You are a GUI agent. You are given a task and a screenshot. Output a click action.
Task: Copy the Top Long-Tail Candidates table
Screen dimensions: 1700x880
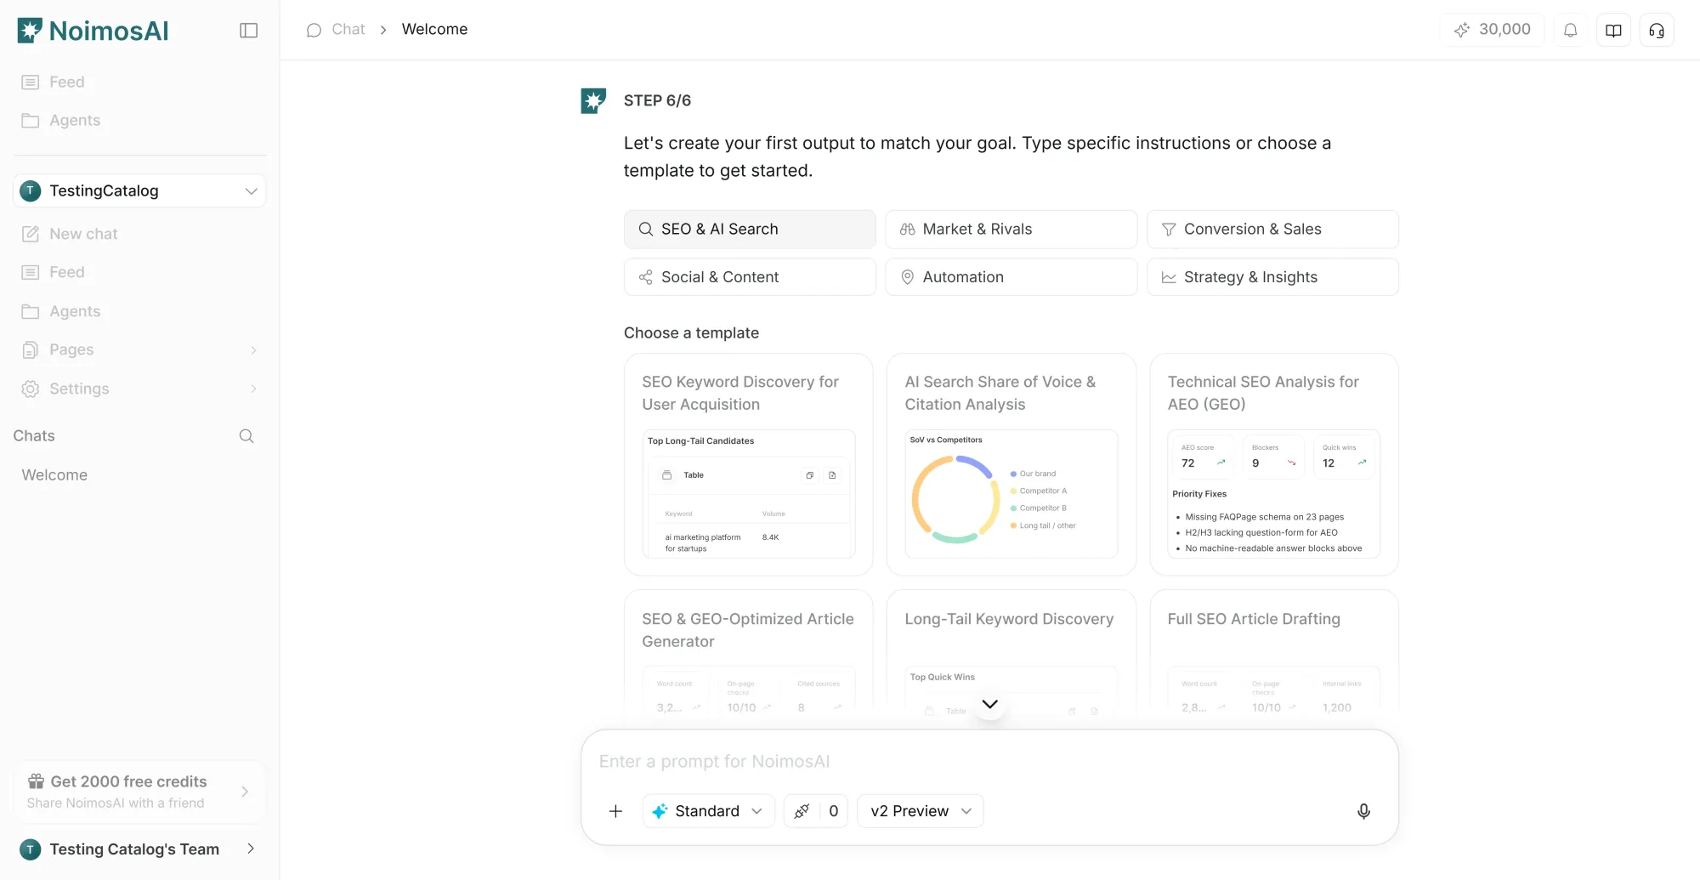[x=810, y=475]
